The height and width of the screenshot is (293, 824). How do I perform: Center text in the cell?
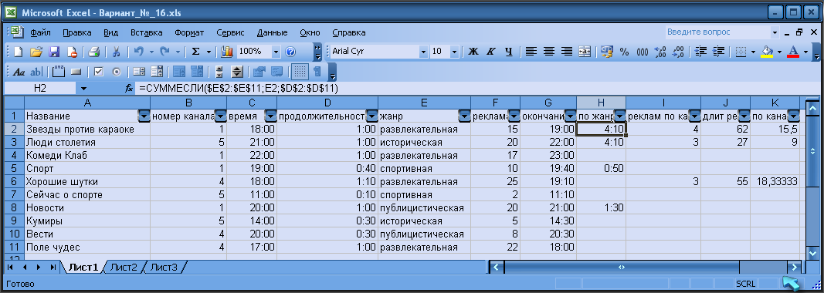[549, 52]
